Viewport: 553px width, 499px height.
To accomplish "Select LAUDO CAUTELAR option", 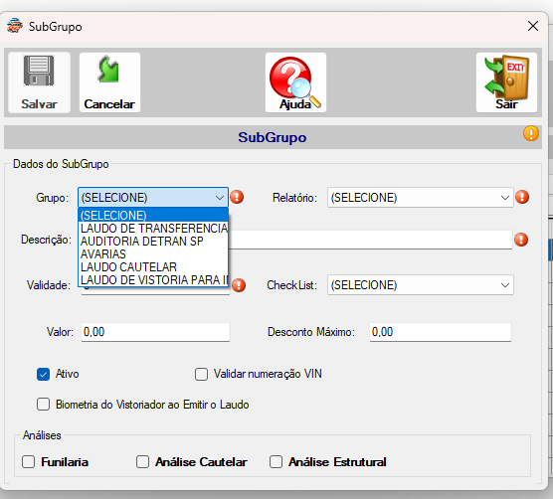I will [x=153, y=267].
